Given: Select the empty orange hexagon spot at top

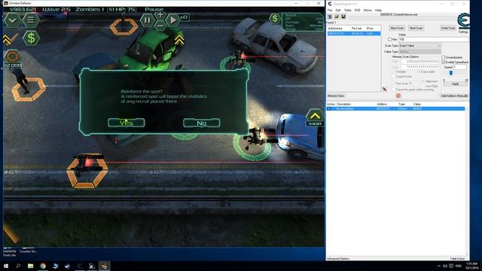Looking at the screenshot, I should pyautogui.click(x=124, y=27).
